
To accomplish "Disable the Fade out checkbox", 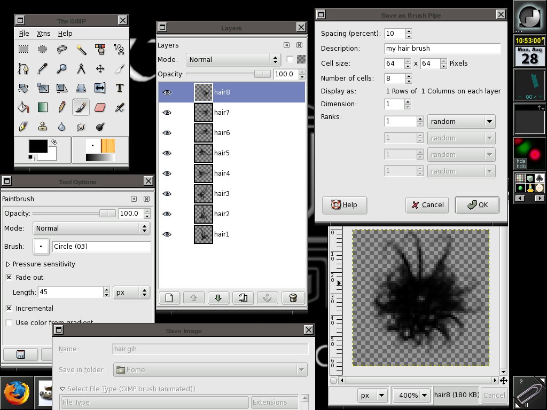I will [x=9, y=278].
